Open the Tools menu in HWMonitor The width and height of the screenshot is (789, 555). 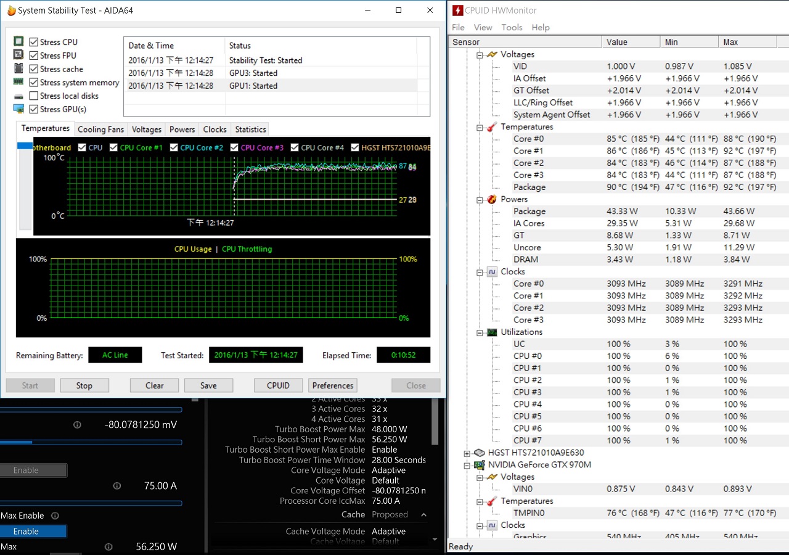coord(512,27)
